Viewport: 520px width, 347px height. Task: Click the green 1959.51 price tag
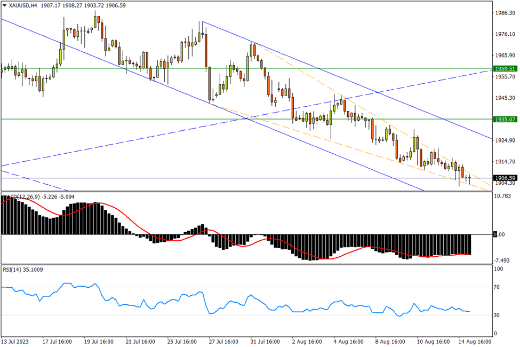[x=505, y=69]
